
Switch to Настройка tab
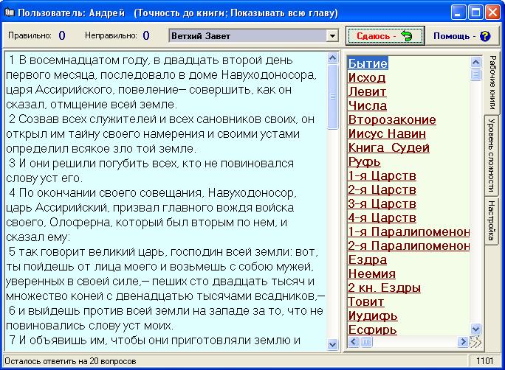point(491,220)
